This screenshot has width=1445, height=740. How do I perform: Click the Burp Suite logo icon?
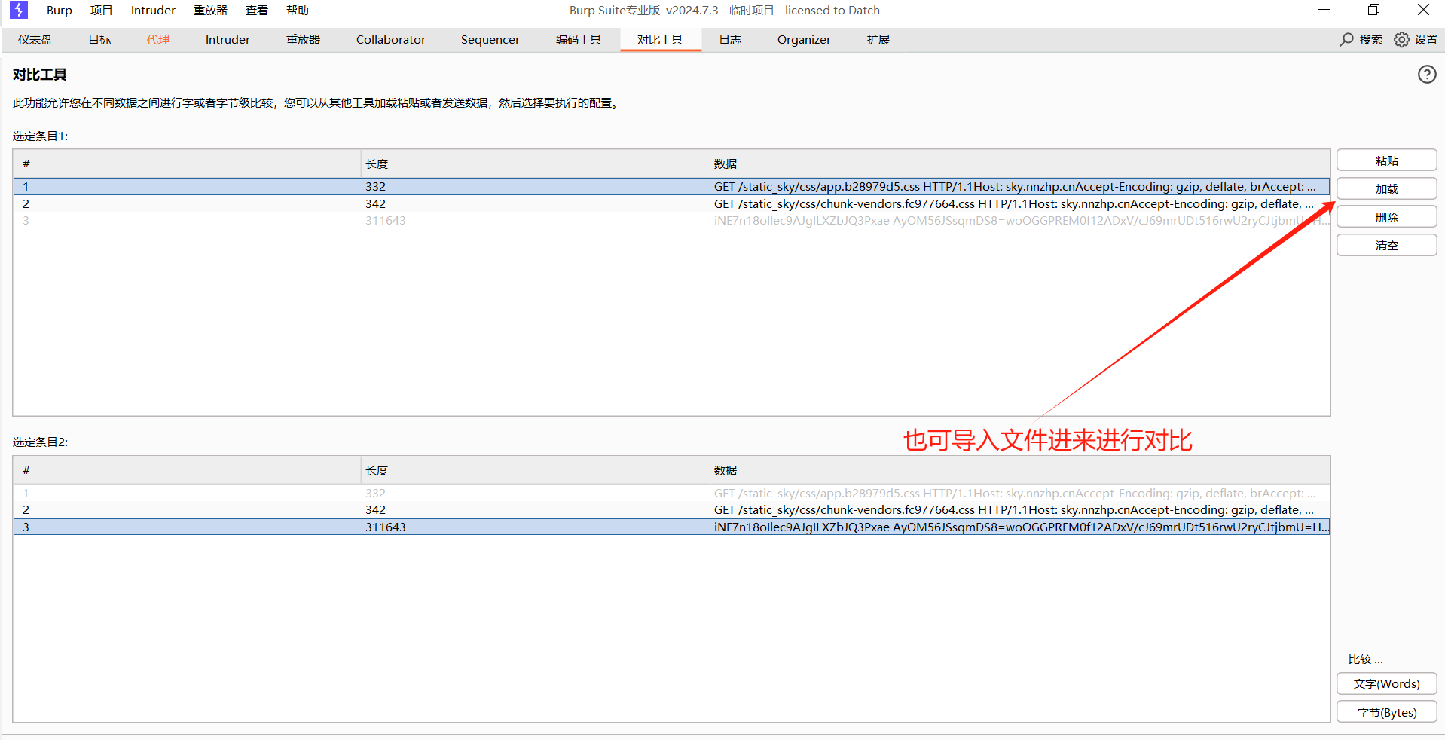pyautogui.click(x=19, y=10)
